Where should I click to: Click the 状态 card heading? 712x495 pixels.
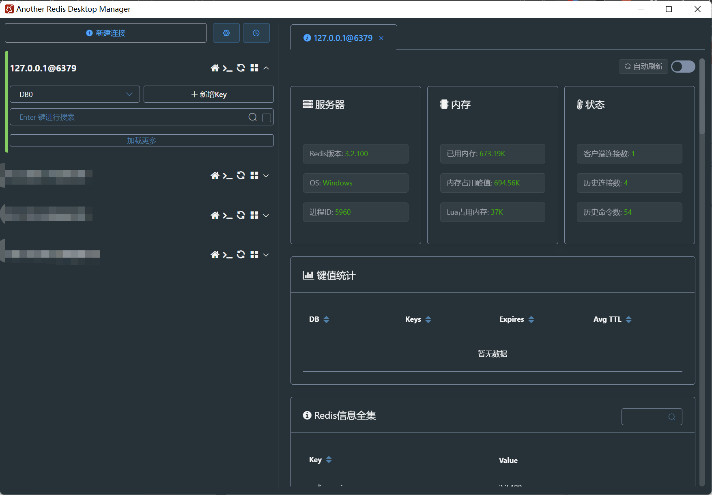point(591,105)
